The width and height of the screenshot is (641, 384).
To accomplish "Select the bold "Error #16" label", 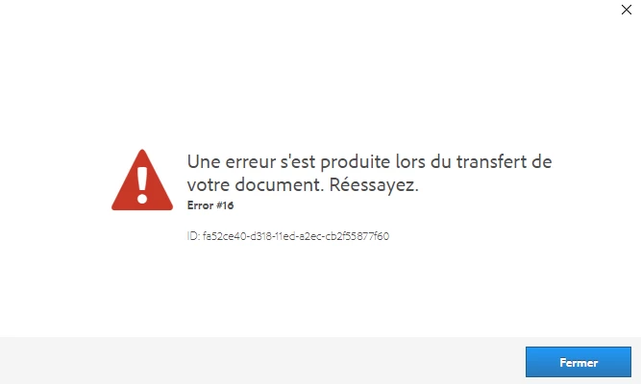I will (210, 205).
